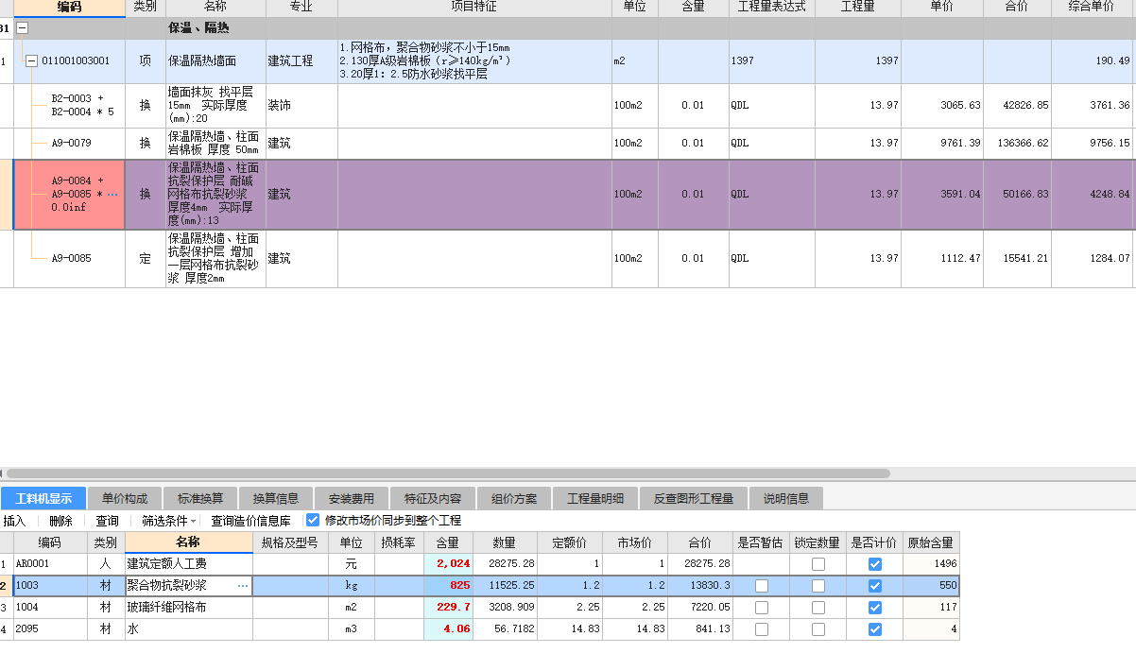Tick 锁定数量 for 水 row
1136x671 pixels.
point(818,629)
